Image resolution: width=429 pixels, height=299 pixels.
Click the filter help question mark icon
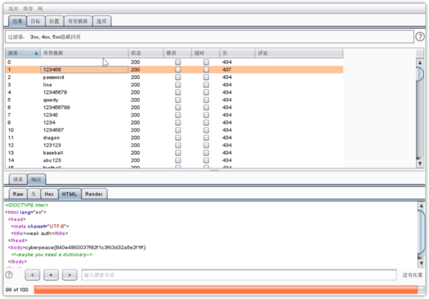(x=420, y=37)
